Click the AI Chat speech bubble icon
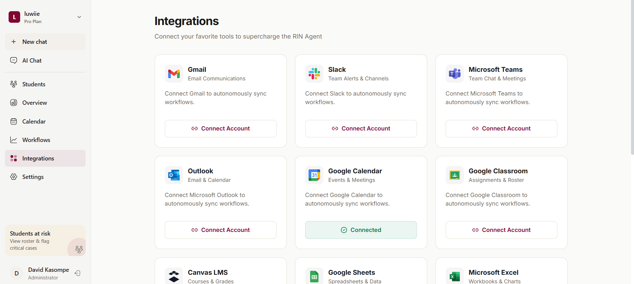 click(14, 60)
